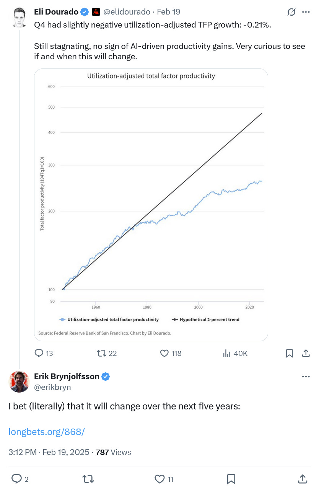Share Eli Dourado's tweet
The image size is (319, 489).
tap(306, 353)
